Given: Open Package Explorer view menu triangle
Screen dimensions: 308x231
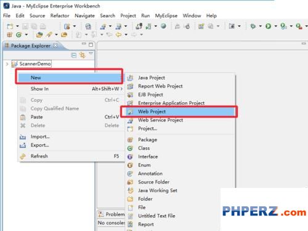Looking at the screenshot, I should 91,54.
